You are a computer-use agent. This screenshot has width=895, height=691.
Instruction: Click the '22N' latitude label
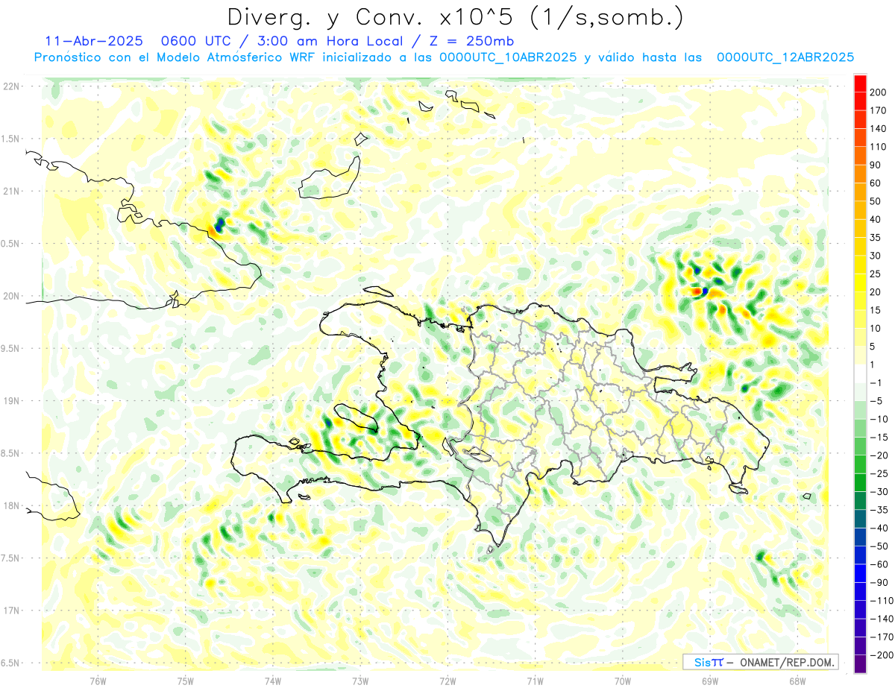pos(11,86)
